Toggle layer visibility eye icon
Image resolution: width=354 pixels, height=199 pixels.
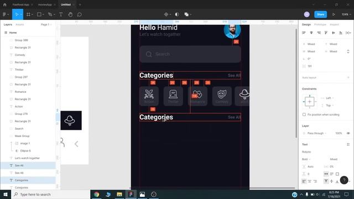348,133
